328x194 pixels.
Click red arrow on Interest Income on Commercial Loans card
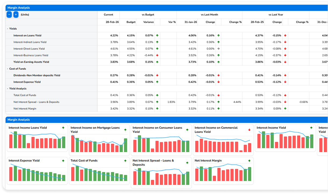[x=249, y=130]
